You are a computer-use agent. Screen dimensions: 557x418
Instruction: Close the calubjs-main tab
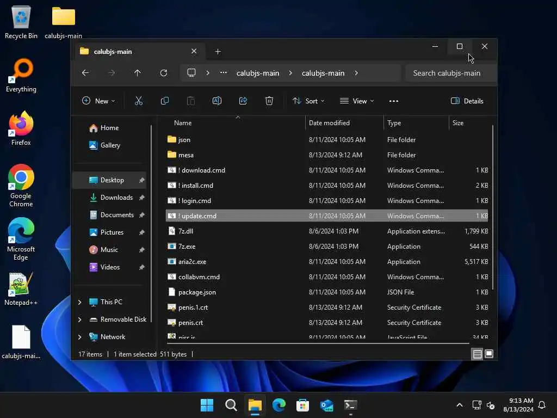pyautogui.click(x=194, y=51)
